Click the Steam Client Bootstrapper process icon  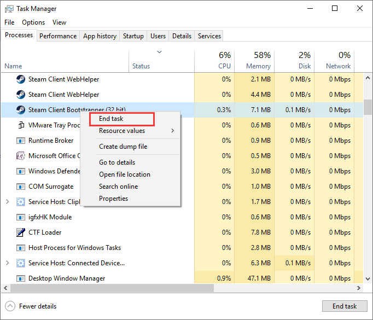(x=21, y=110)
